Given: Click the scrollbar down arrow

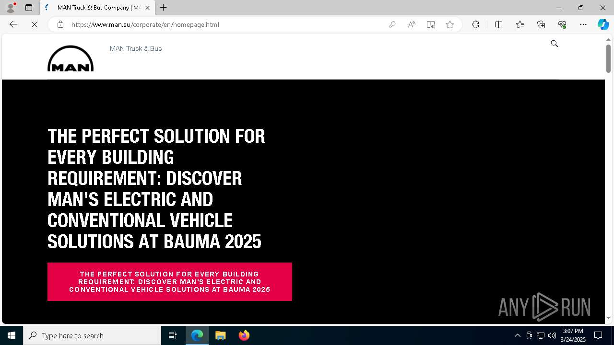Looking at the screenshot, I should pos(608,318).
